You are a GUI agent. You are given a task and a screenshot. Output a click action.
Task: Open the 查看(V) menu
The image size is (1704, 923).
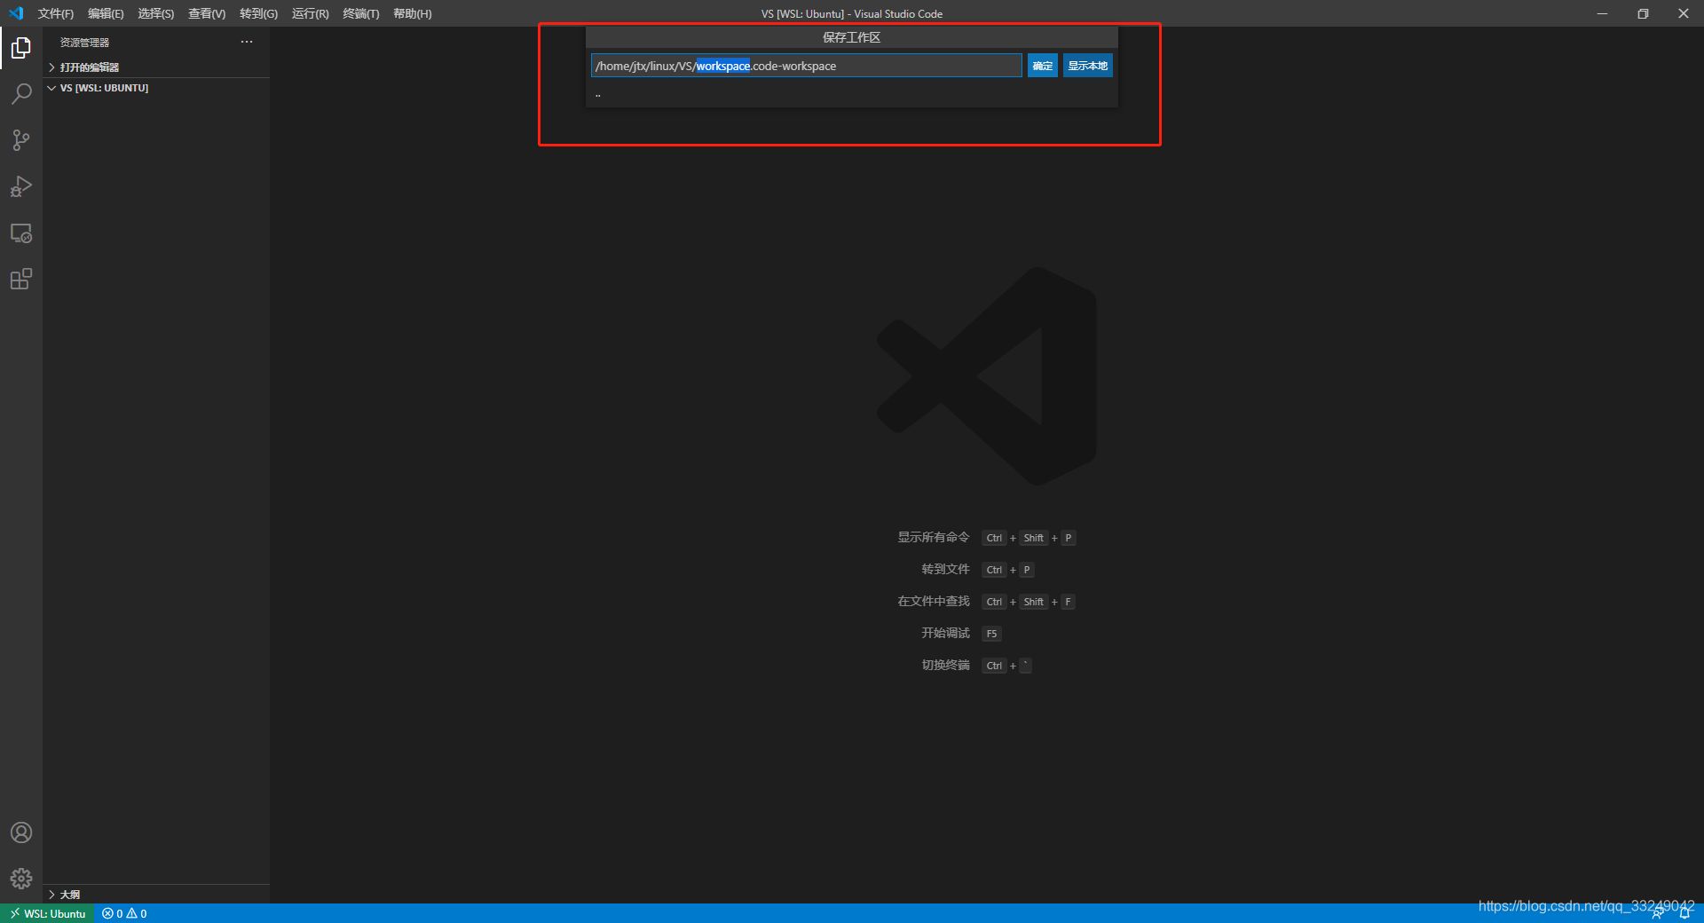tap(207, 13)
